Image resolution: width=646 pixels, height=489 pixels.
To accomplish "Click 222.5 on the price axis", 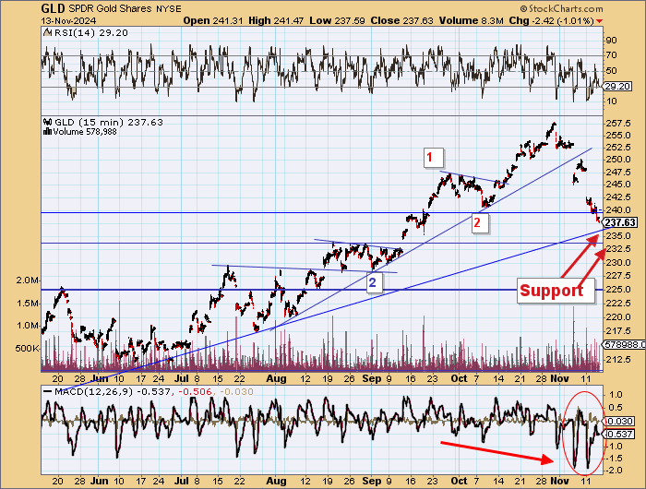I will 618,304.
